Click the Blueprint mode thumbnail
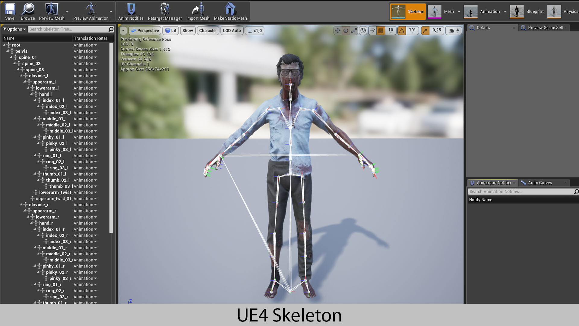Viewport: 579px width, 326px height. click(517, 11)
